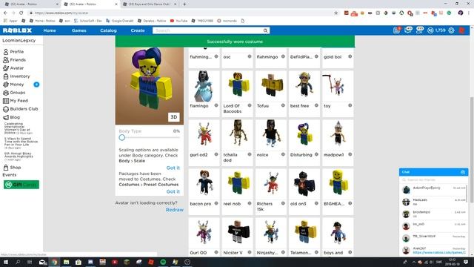Open Windows taskbar search
The image size is (474, 267).
pyautogui.click(x=18, y=262)
